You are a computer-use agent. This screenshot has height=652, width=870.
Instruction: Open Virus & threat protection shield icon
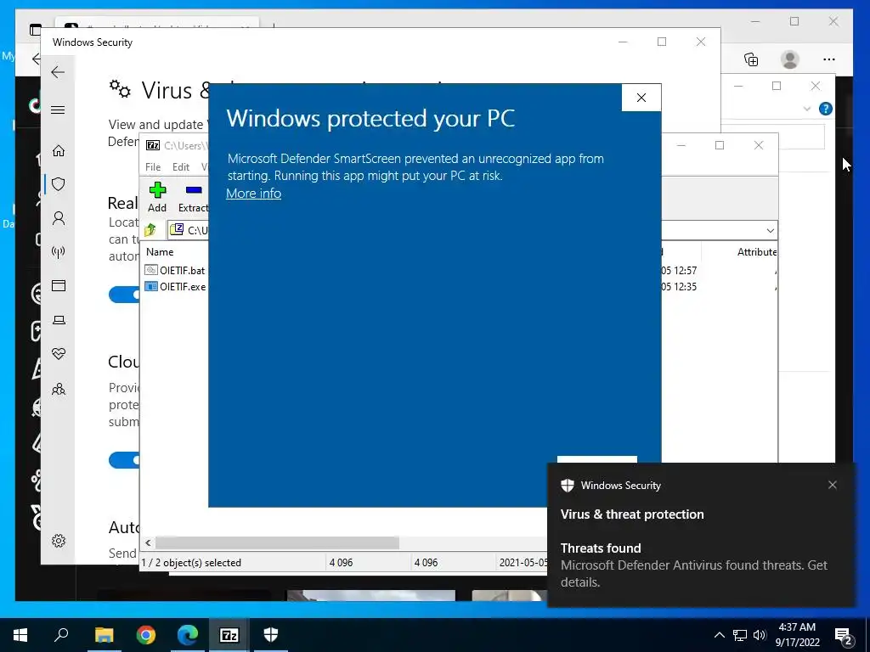point(59,184)
